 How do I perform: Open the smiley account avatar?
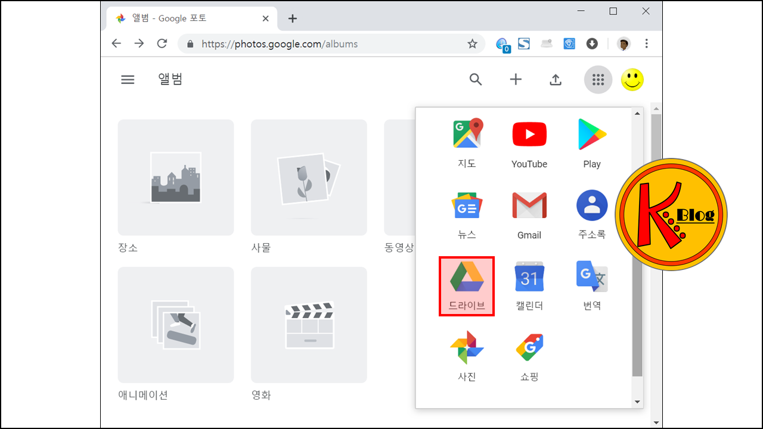pyautogui.click(x=632, y=80)
